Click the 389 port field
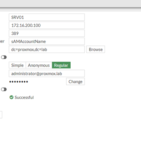This screenshot has height=141, width=141. [47, 33]
